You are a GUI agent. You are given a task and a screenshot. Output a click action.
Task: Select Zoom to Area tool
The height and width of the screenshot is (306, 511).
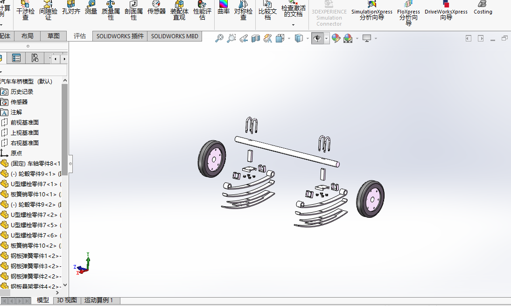click(x=231, y=38)
